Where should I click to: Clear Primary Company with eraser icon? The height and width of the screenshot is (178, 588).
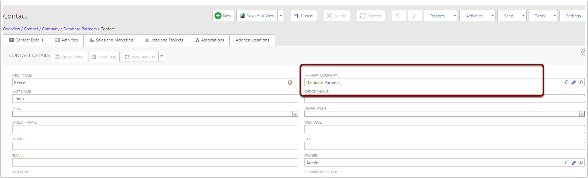[574, 83]
